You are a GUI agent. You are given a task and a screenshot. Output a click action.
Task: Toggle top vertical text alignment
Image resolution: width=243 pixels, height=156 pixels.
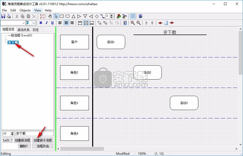click(x=80, y=23)
